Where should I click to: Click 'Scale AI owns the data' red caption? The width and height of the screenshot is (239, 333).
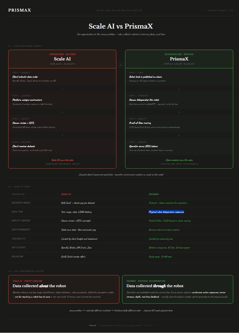click(x=63, y=160)
